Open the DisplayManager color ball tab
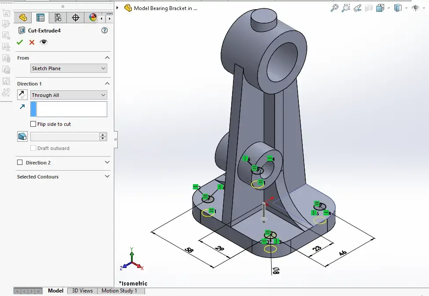Screen dimensions: 429x296 (93, 18)
